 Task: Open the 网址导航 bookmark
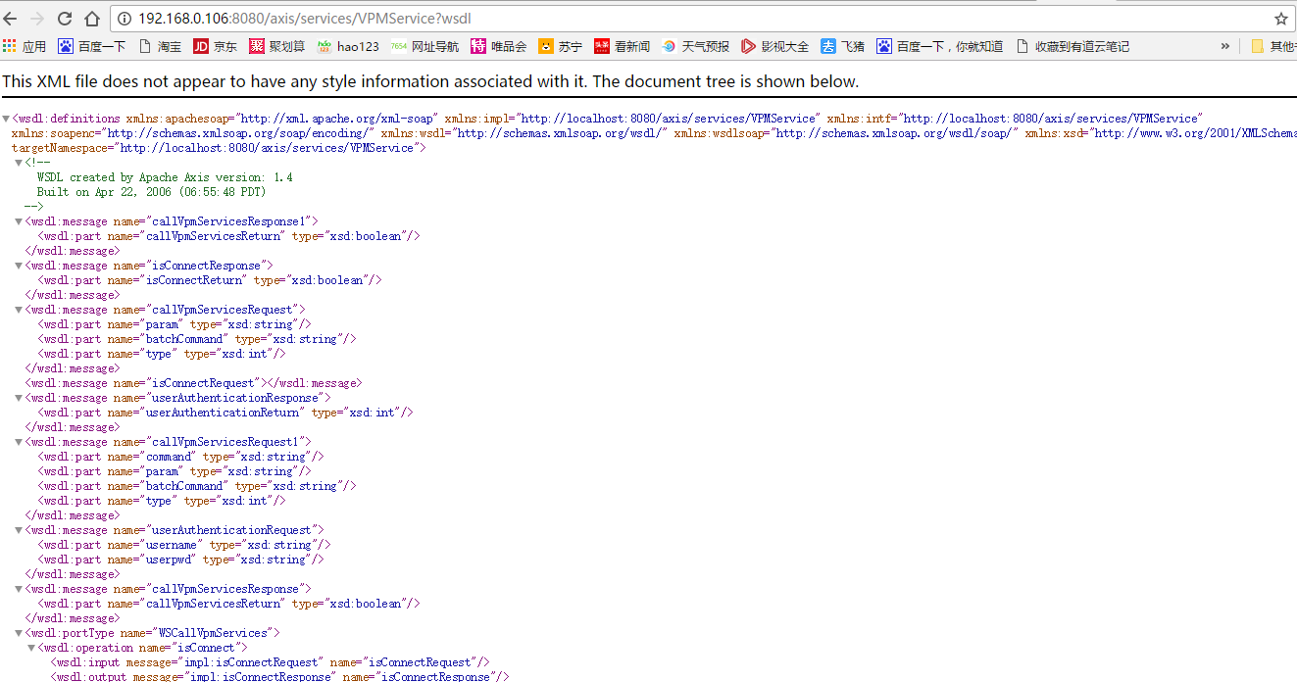(x=424, y=46)
